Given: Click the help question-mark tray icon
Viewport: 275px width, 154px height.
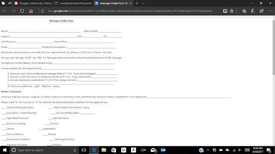Looking at the screenshot, I should tap(201, 150).
